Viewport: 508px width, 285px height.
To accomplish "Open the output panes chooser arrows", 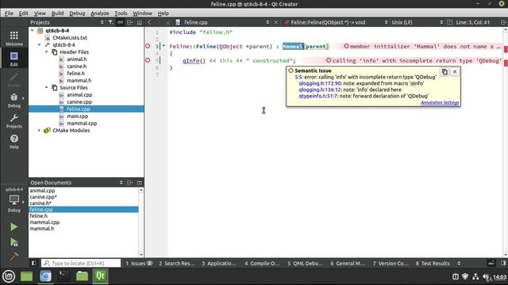I will tap(459, 263).
